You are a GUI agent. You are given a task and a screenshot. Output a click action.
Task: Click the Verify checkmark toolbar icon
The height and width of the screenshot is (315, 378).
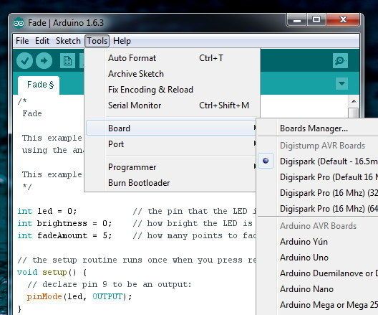point(24,61)
